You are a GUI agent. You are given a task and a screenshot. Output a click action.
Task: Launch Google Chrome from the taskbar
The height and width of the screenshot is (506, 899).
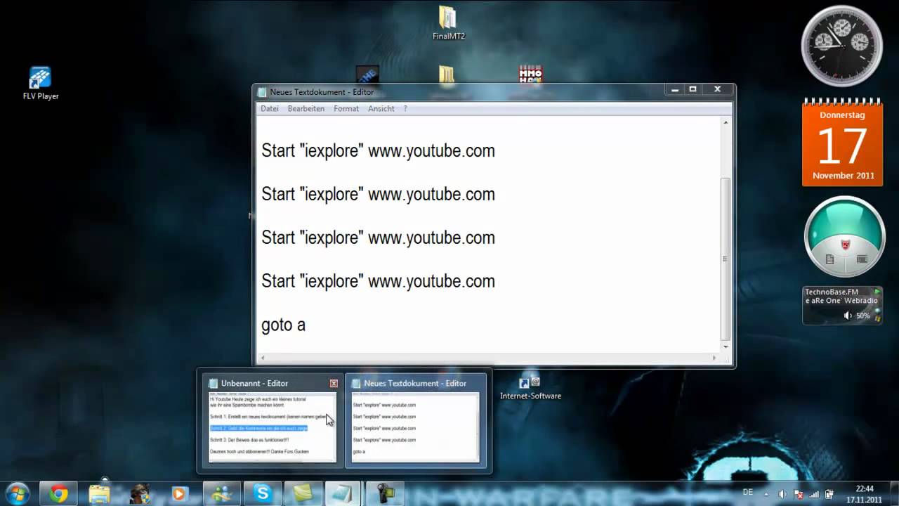[x=58, y=494]
